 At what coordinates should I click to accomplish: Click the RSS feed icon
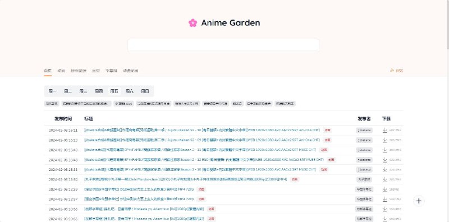[x=392, y=70]
